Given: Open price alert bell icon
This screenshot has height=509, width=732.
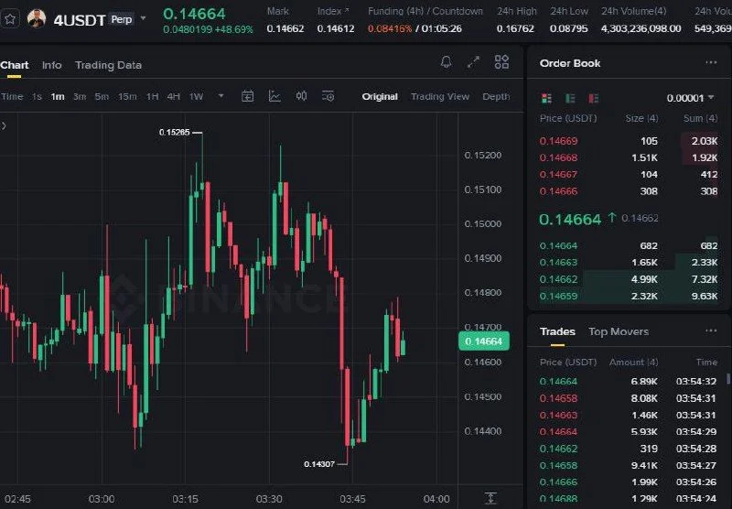Looking at the screenshot, I should [447, 61].
